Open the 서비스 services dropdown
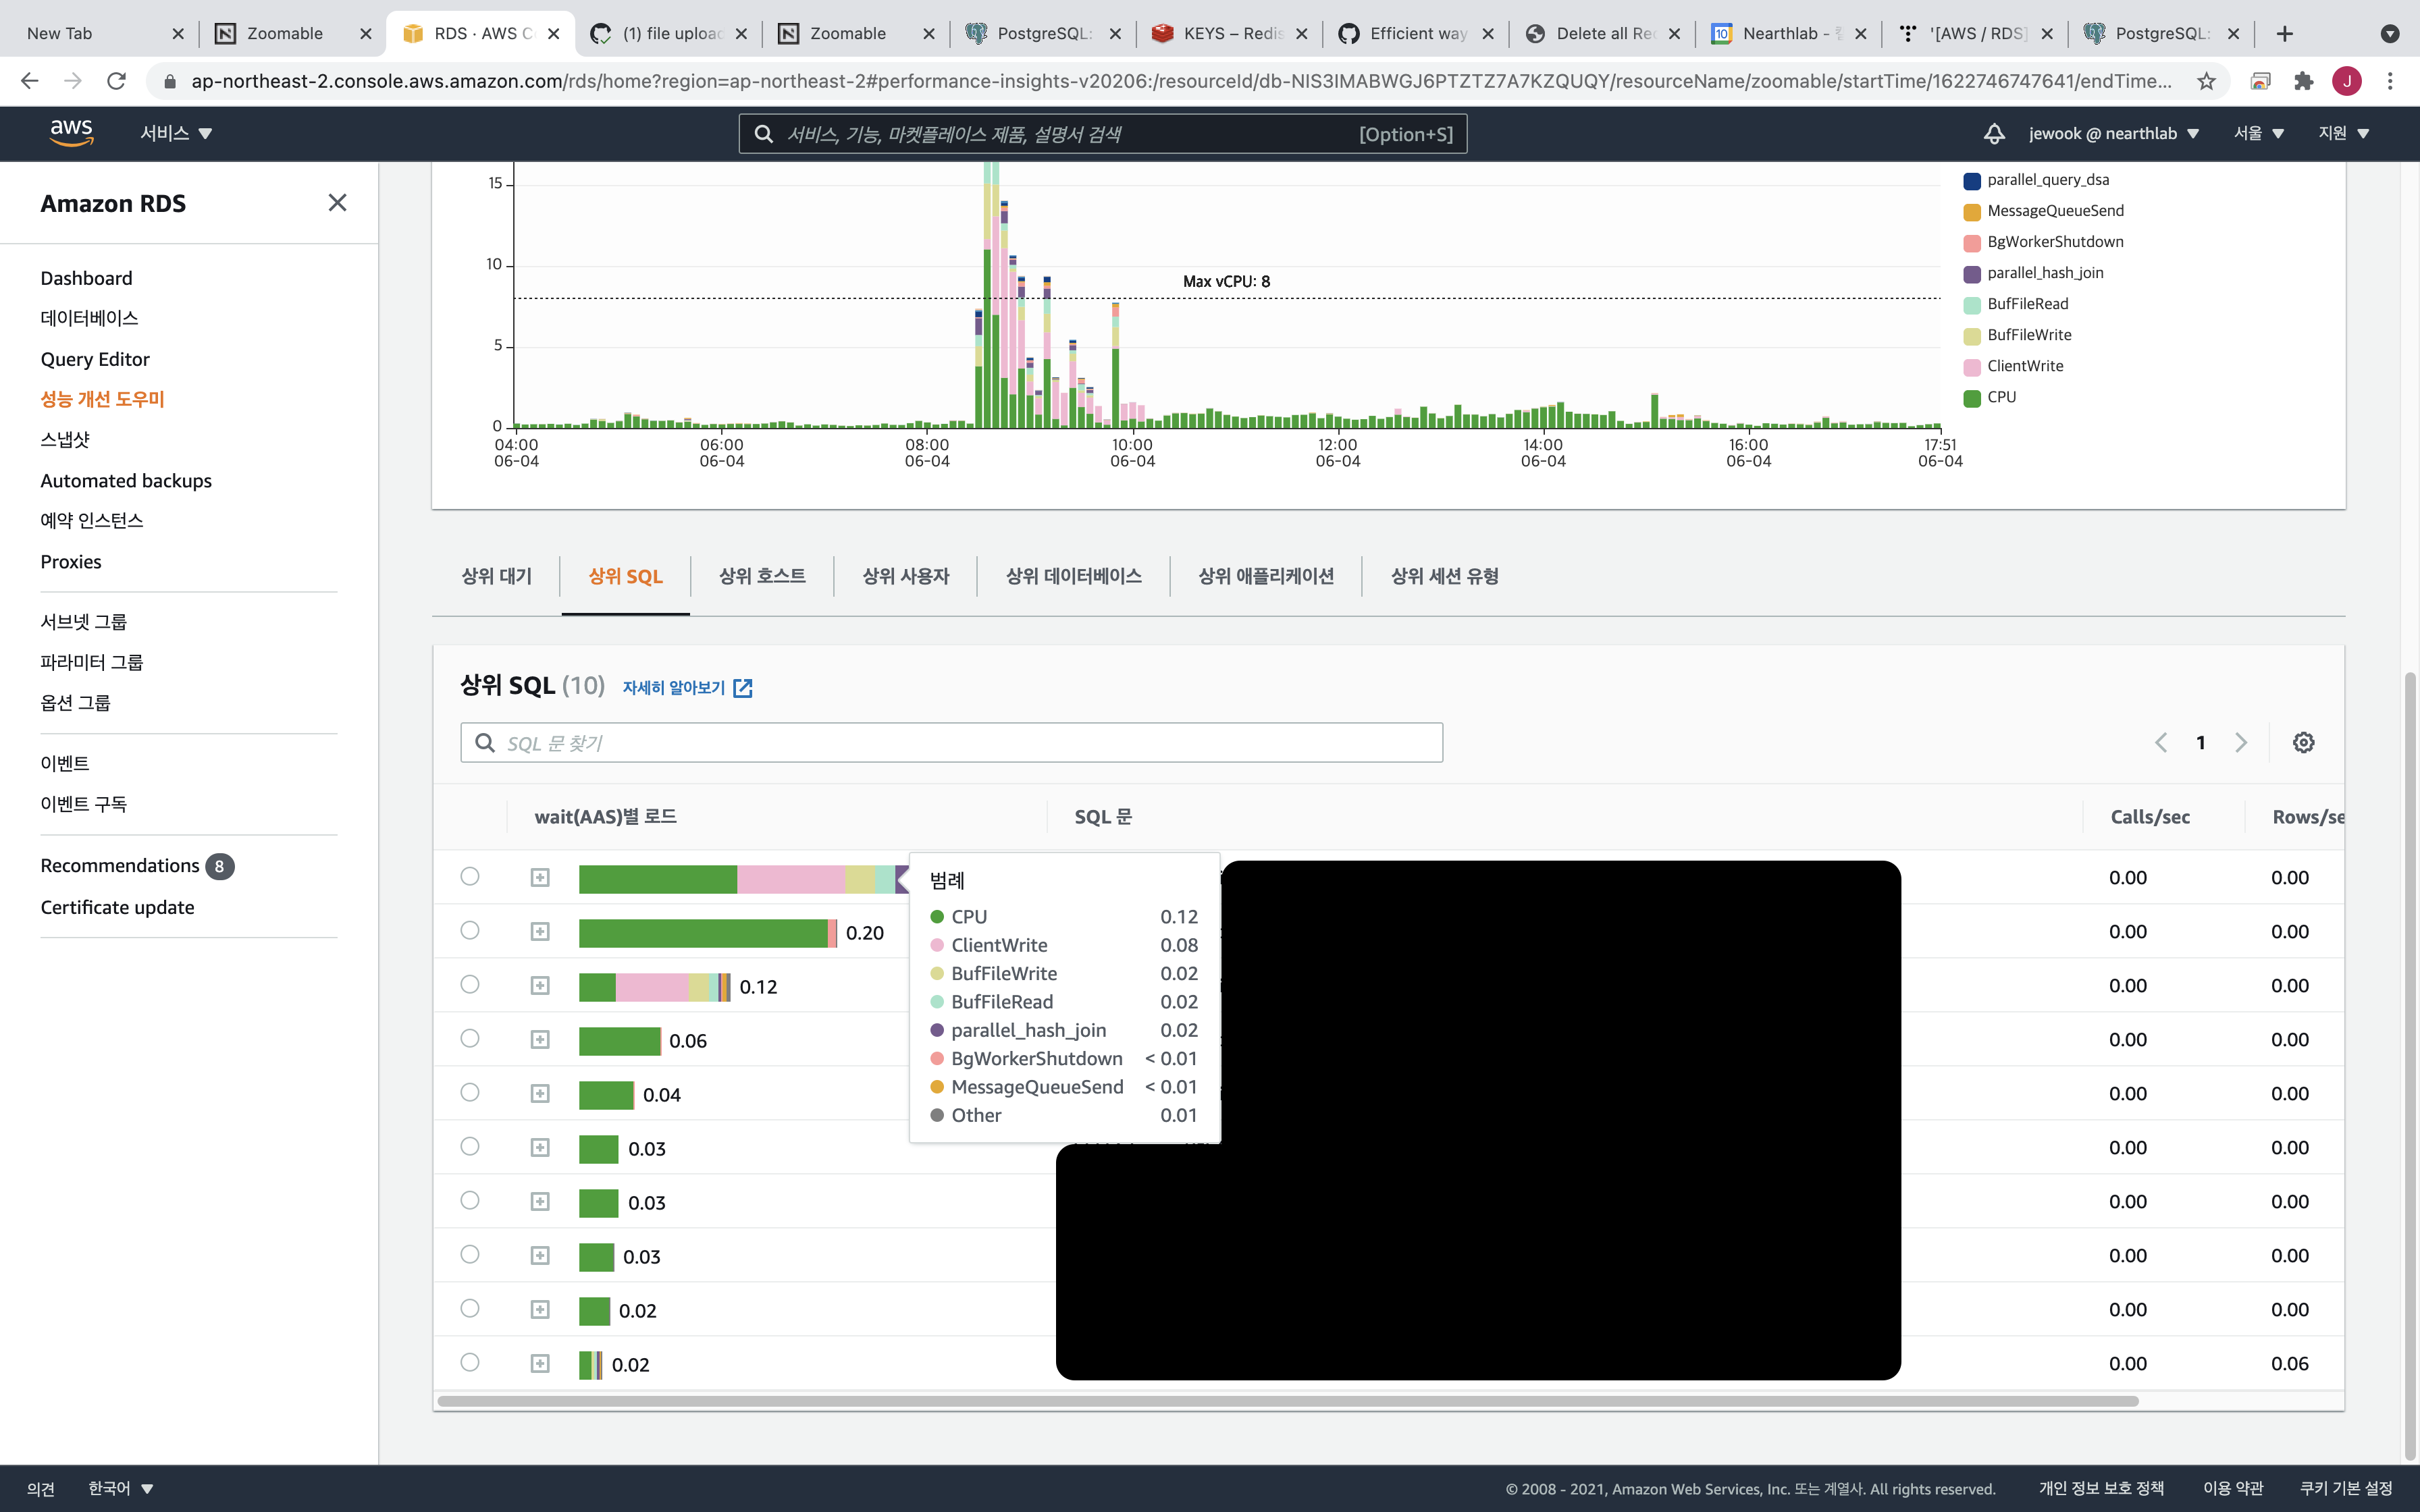 [176, 133]
